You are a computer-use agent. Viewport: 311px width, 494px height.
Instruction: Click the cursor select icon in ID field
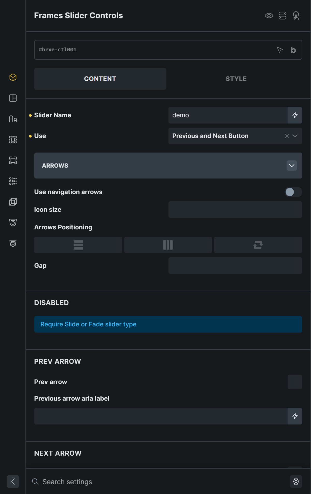click(x=280, y=50)
